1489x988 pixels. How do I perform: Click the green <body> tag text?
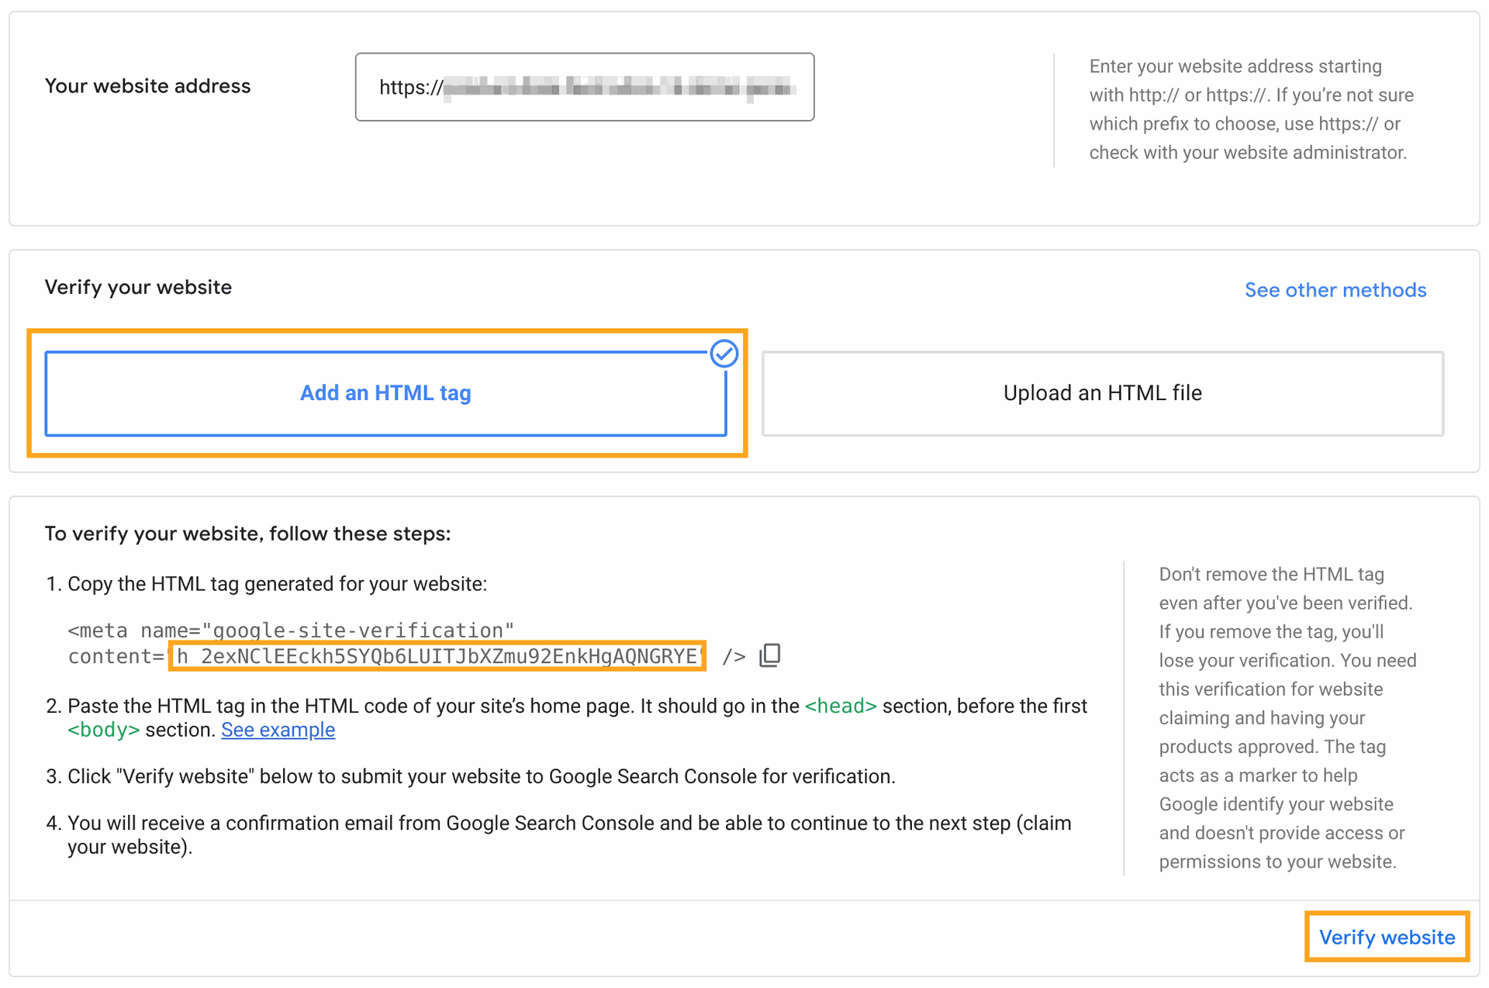(x=103, y=730)
